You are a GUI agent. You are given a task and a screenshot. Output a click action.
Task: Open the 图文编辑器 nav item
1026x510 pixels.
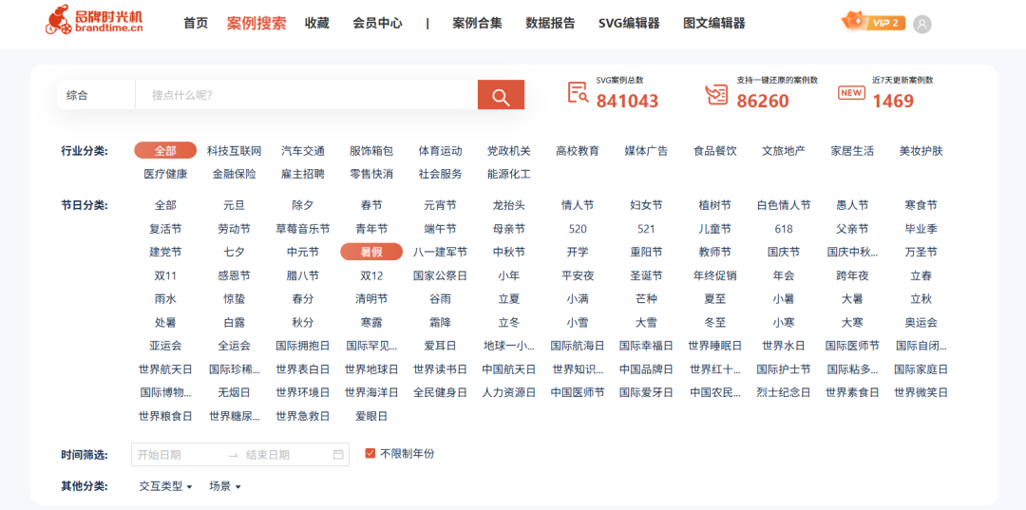[x=713, y=23]
